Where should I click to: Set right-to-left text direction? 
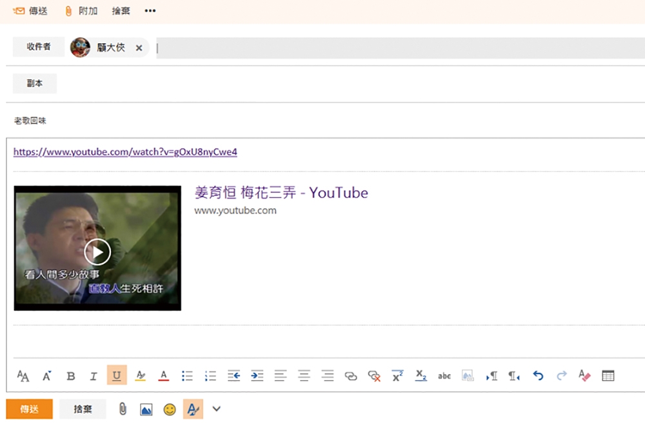pyautogui.click(x=514, y=376)
